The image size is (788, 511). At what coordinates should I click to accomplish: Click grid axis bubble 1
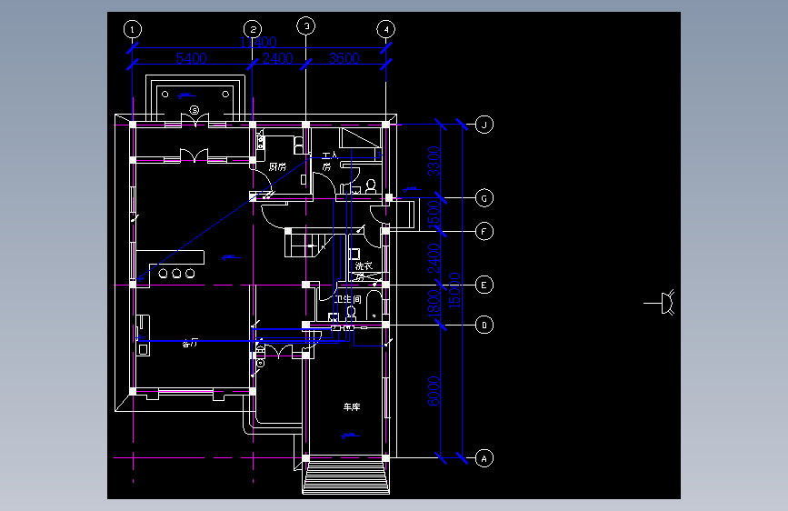133,29
